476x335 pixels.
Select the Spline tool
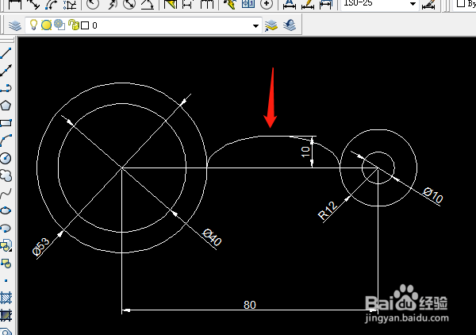click(6, 193)
